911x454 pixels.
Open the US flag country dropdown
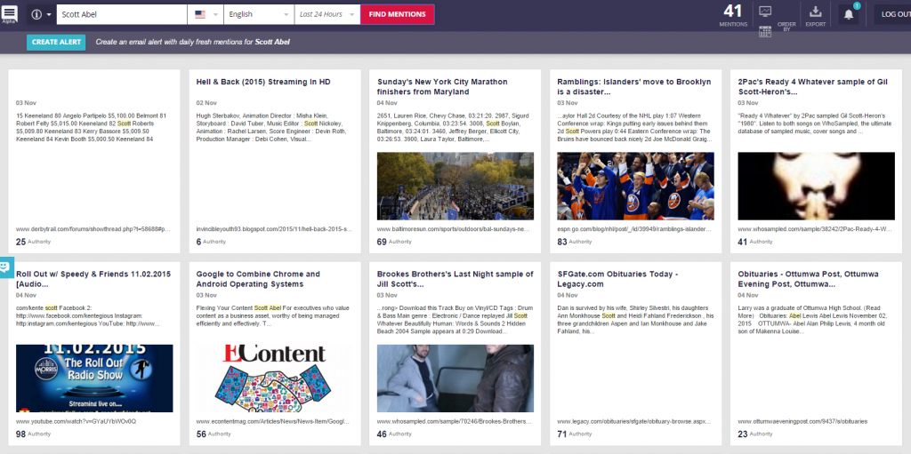(206, 14)
